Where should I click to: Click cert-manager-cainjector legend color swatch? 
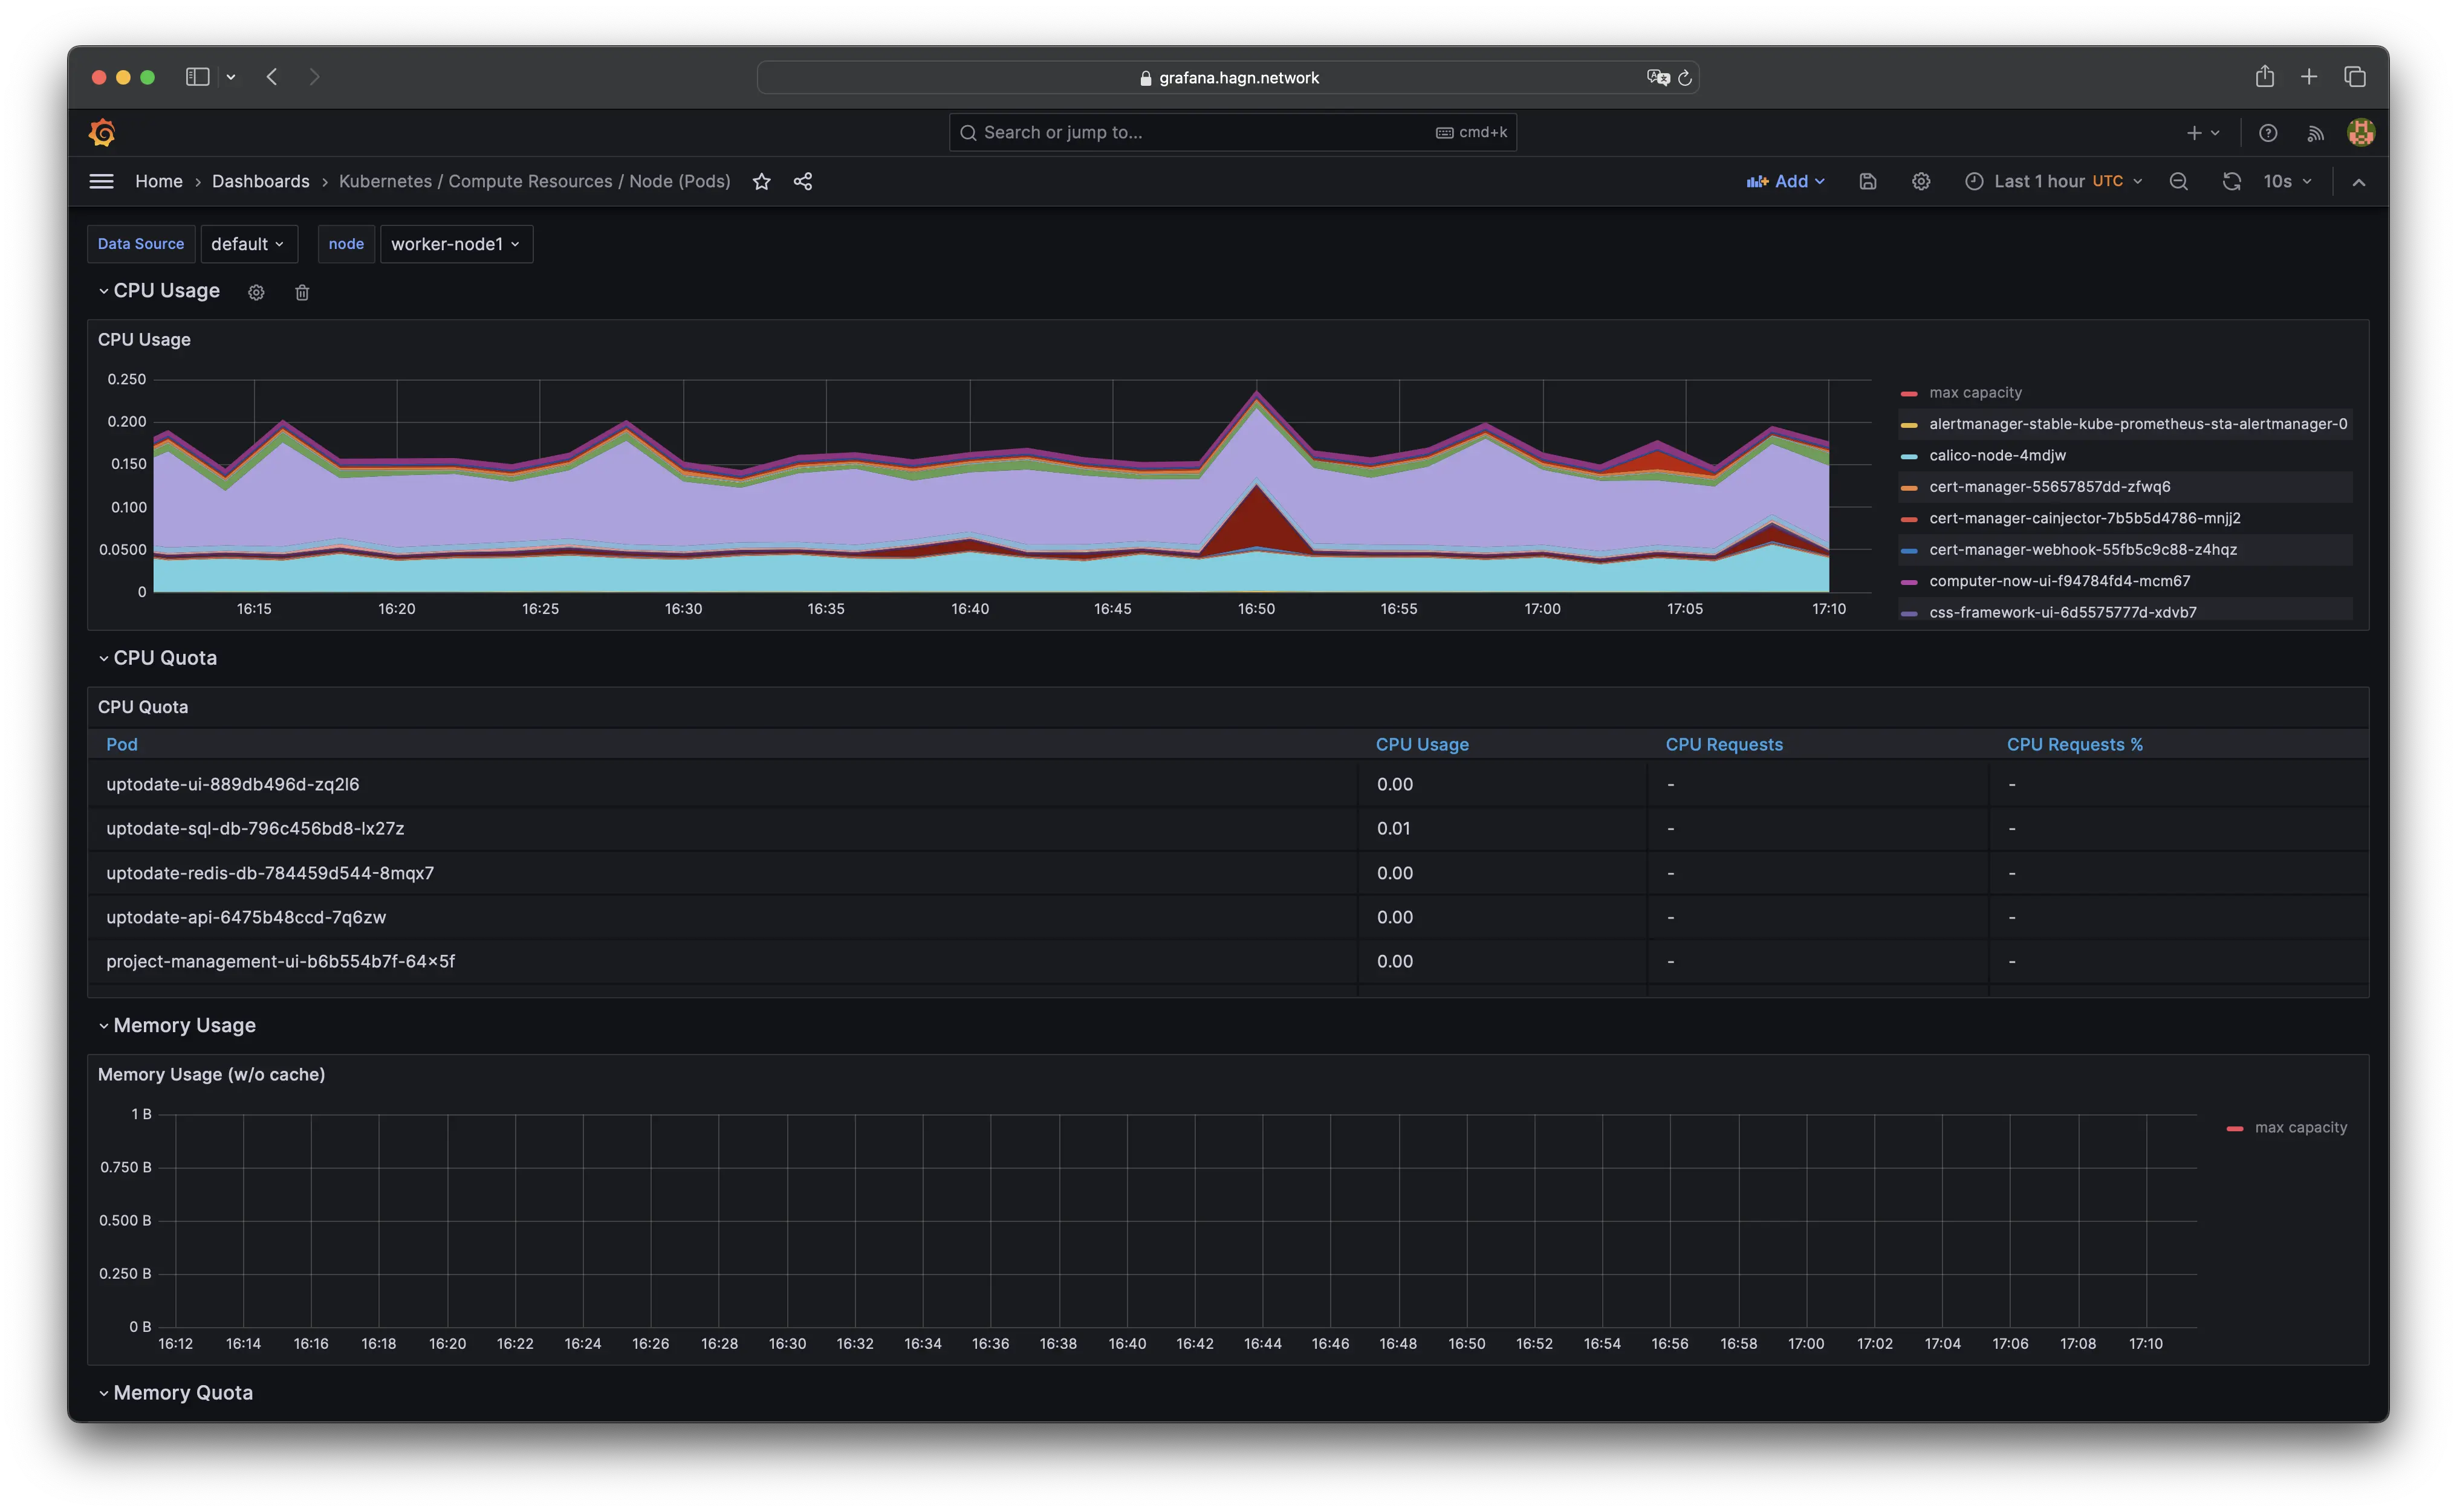click(1909, 519)
